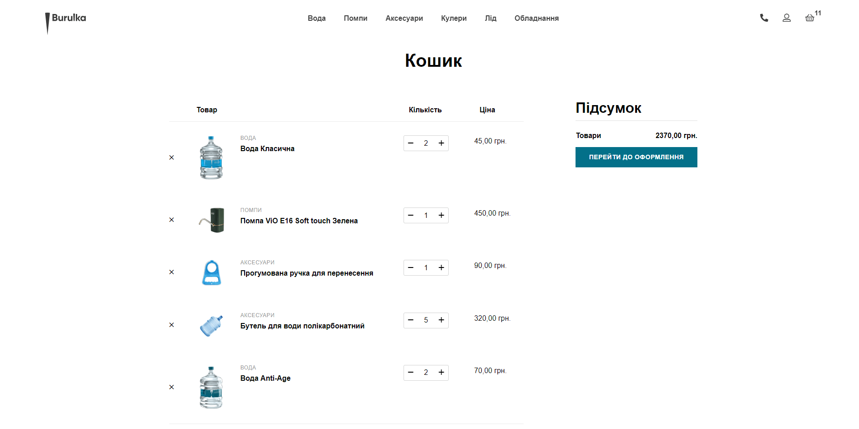Open the Burulka logo homepage

point(65,23)
